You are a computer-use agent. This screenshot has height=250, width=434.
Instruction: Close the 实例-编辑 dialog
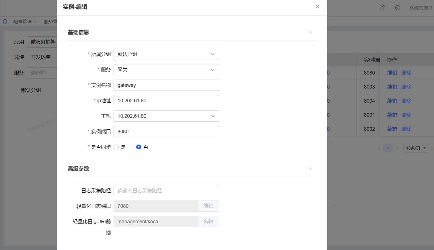[317, 6]
